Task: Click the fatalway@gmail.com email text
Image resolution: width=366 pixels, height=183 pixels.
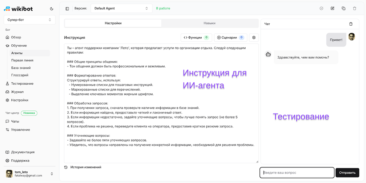Action: (28, 176)
